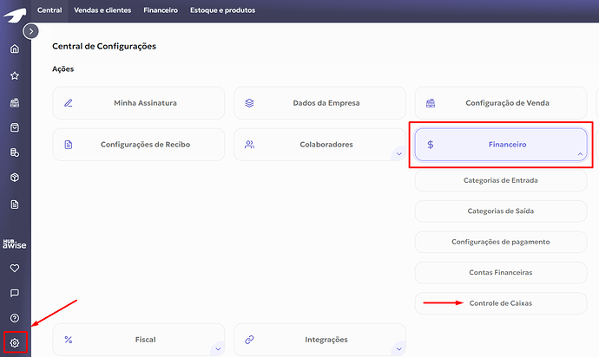Screen dimensions: 599x357
Task: Go to the home icon in sidebar
Action: 15,49
